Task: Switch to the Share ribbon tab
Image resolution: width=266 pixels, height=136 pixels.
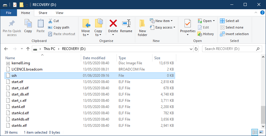Action: [43, 13]
